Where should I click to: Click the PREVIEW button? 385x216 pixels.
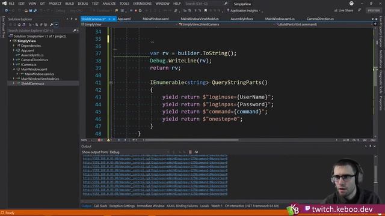[374, 11]
